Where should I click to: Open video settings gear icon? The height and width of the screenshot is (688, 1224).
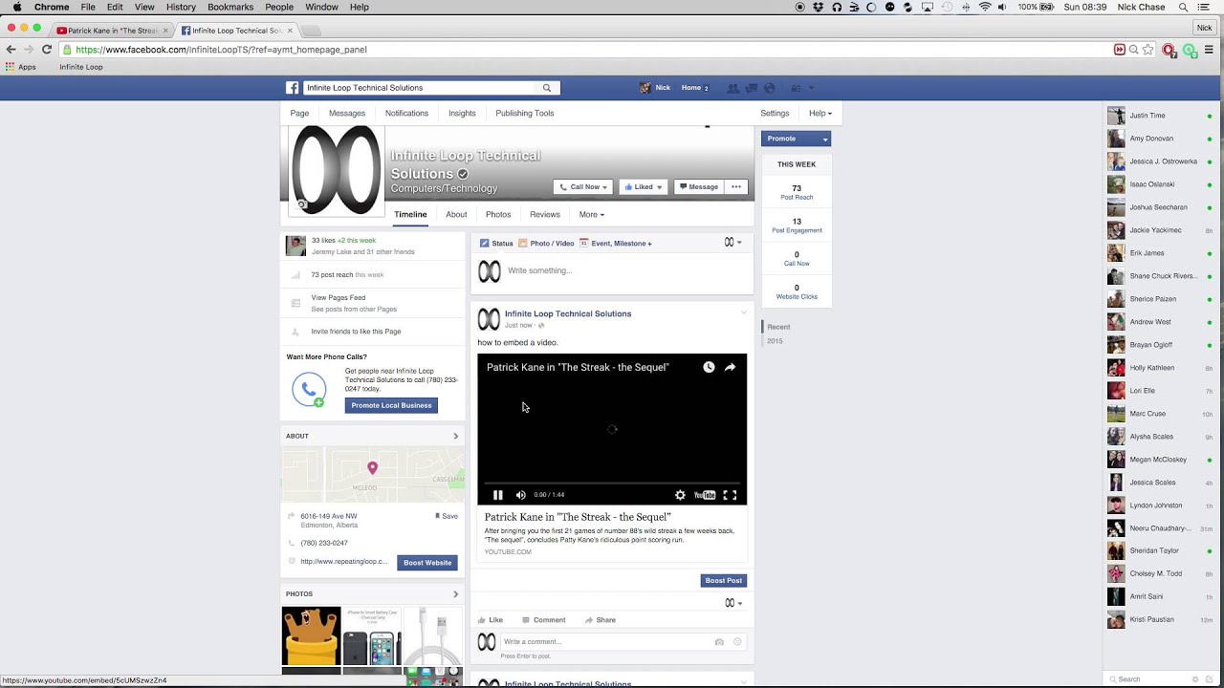pos(680,495)
